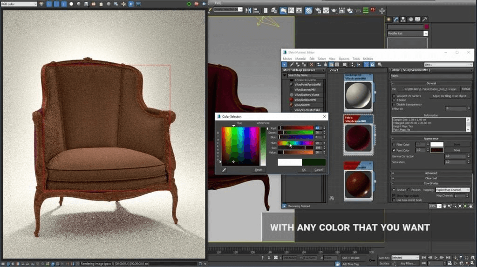Click the white circle mono channel icon in frame buffer

click(x=71, y=4)
